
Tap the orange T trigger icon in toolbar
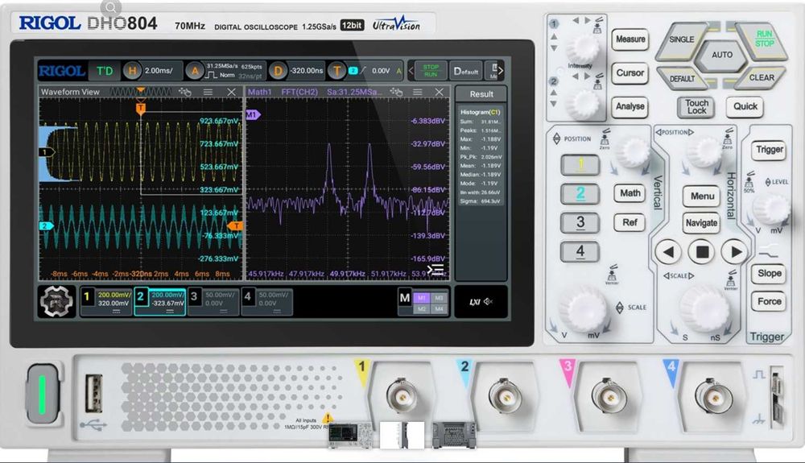(336, 71)
